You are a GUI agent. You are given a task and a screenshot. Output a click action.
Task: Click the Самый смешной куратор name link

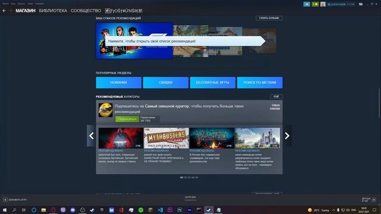167,106
